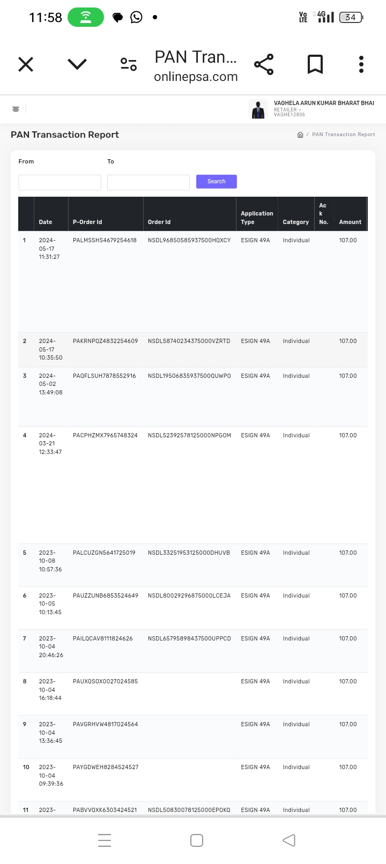Screen dimensions: 386x864
Task: Click the Amount column header
Action: (350, 222)
